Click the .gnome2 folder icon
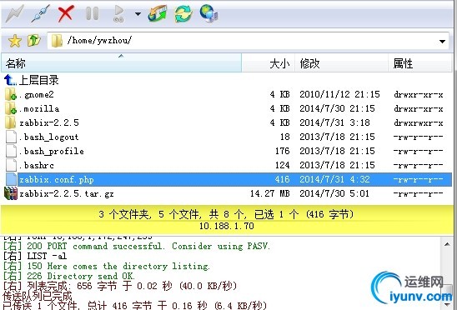Viewport: 457px width, 310px height. pyautogui.click(x=11, y=94)
